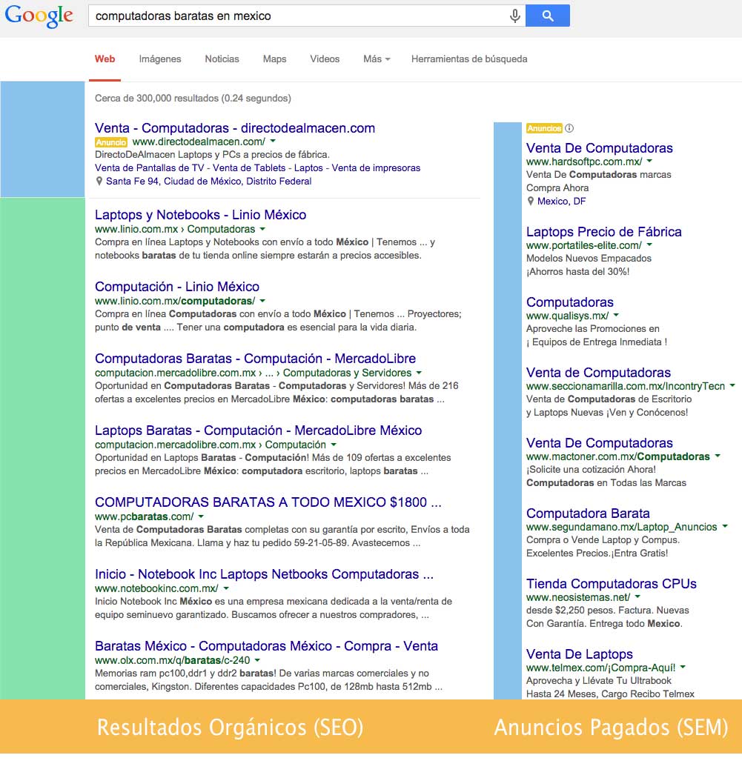
Task: Open Computación - Linio México result
Action: coord(177,287)
